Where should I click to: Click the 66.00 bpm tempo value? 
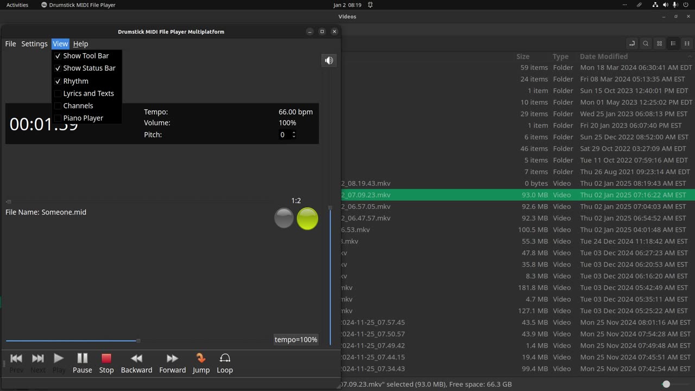[296, 112]
